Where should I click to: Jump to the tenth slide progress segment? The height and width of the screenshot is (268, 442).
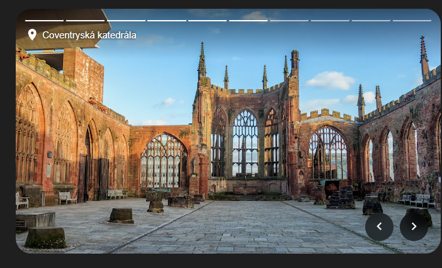pos(412,21)
